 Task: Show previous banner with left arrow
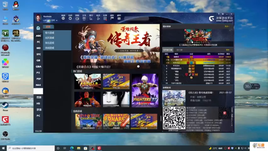(x=76, y=47)
